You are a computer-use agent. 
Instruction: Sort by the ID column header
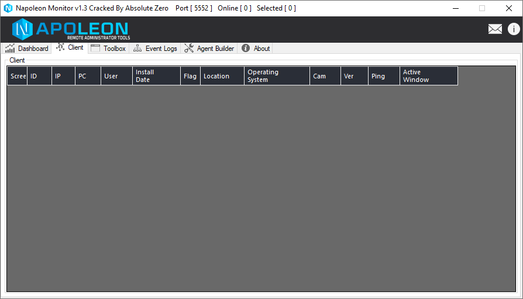tap(39, 76)
